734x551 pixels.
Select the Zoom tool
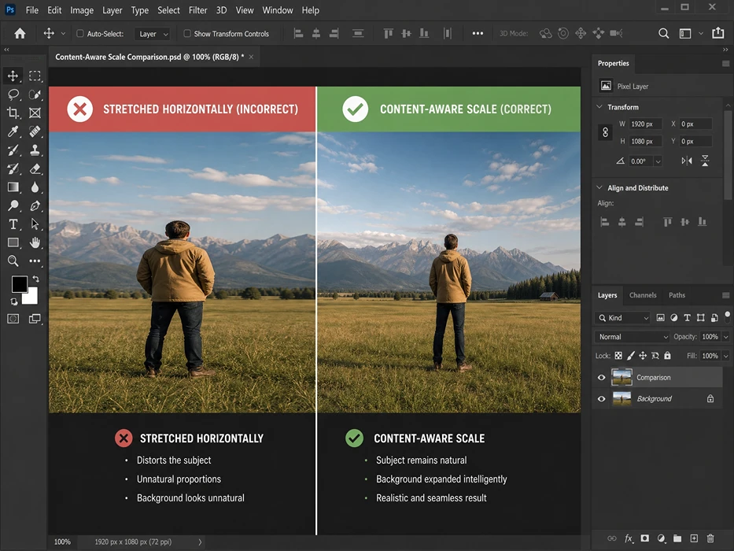(x=13, y=261)
